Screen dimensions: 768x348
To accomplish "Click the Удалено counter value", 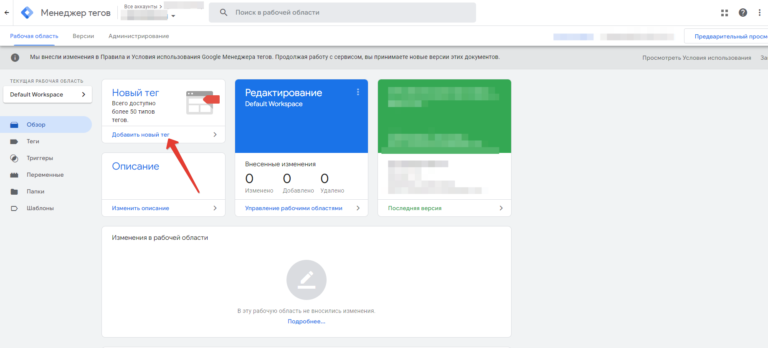I will pos(324,179).
